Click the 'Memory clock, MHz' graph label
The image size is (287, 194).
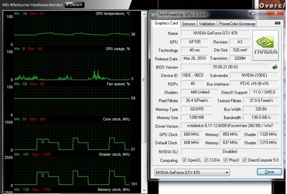coord(114,190)
